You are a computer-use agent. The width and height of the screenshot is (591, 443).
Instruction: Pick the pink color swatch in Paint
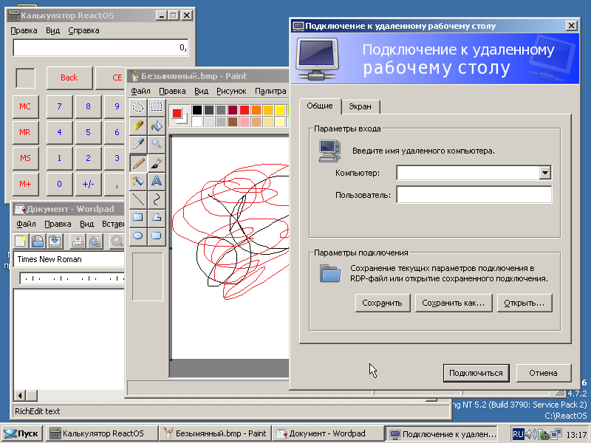(245, 122)
